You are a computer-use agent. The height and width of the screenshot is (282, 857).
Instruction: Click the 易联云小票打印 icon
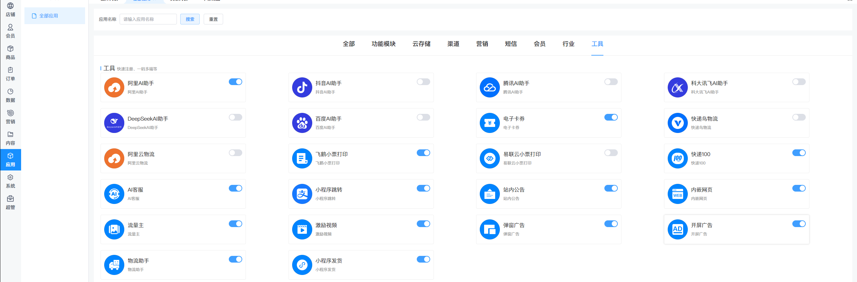(x=490, y=158)
